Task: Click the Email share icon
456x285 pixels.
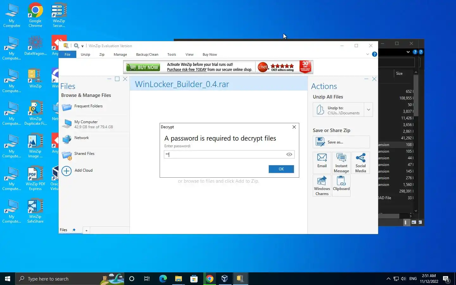Action: [x=322, y=162]
